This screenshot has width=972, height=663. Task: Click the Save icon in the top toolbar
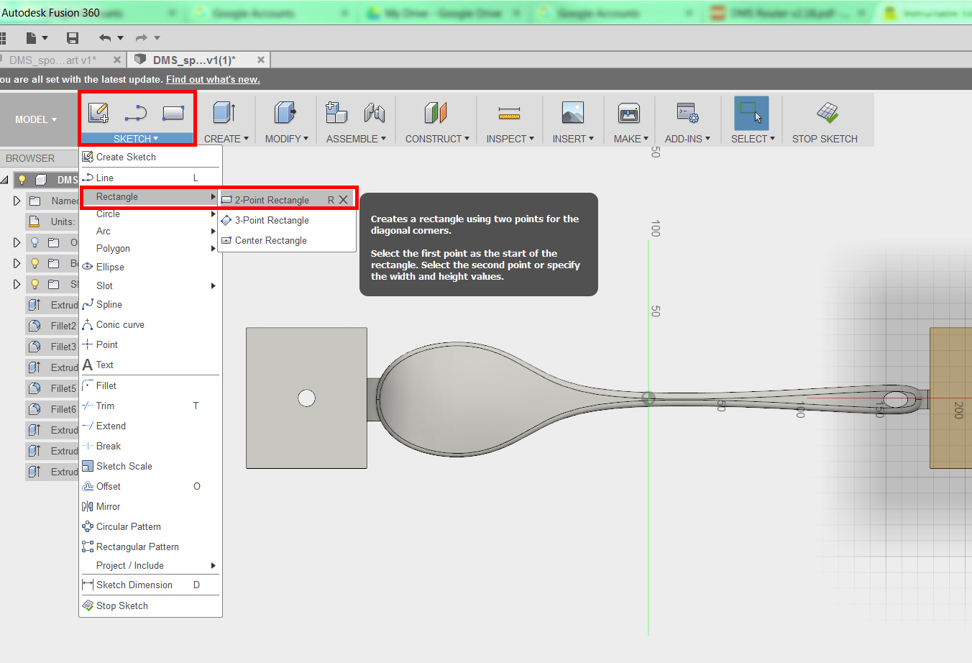(72, 38)
